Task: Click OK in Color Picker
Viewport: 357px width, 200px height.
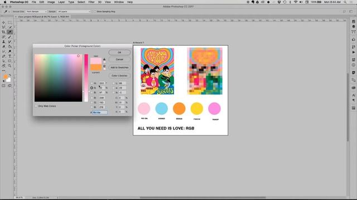Action: 119,52
